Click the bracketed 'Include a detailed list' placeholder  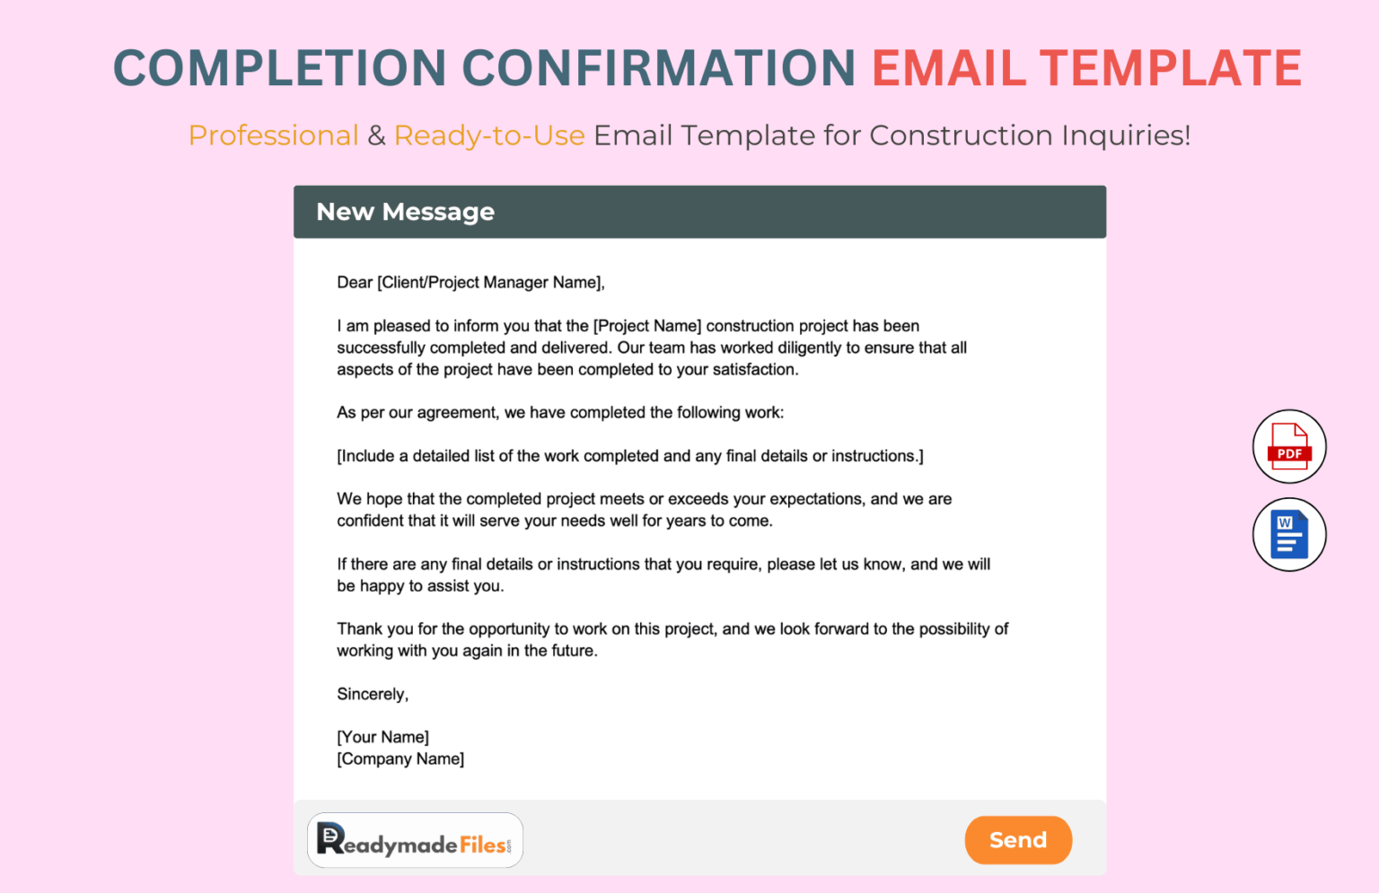(629, 456)
